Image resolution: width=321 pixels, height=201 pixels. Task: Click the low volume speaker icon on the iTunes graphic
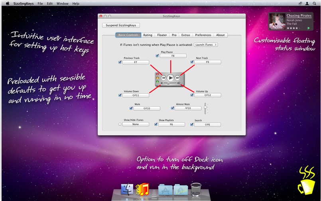(x=162, y=83)
